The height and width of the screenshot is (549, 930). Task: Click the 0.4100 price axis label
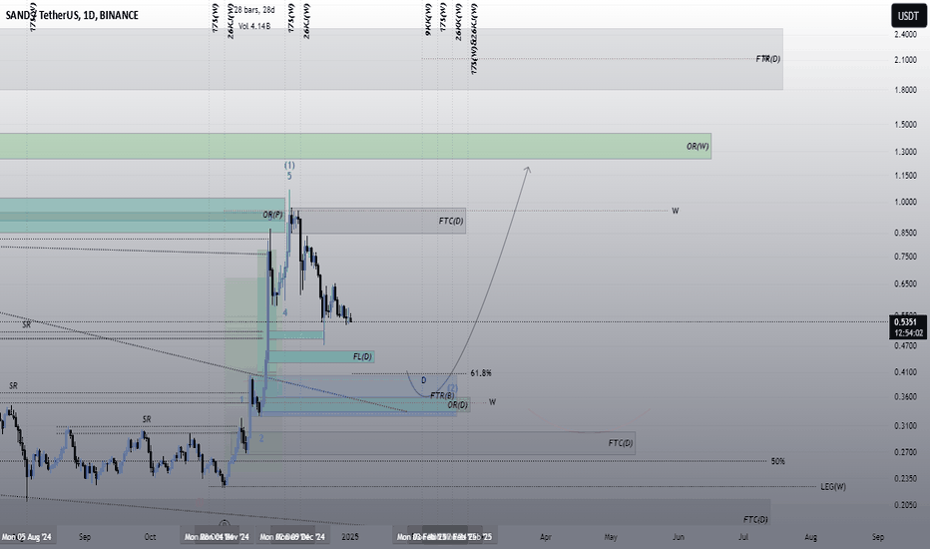(x=905, y=372)
